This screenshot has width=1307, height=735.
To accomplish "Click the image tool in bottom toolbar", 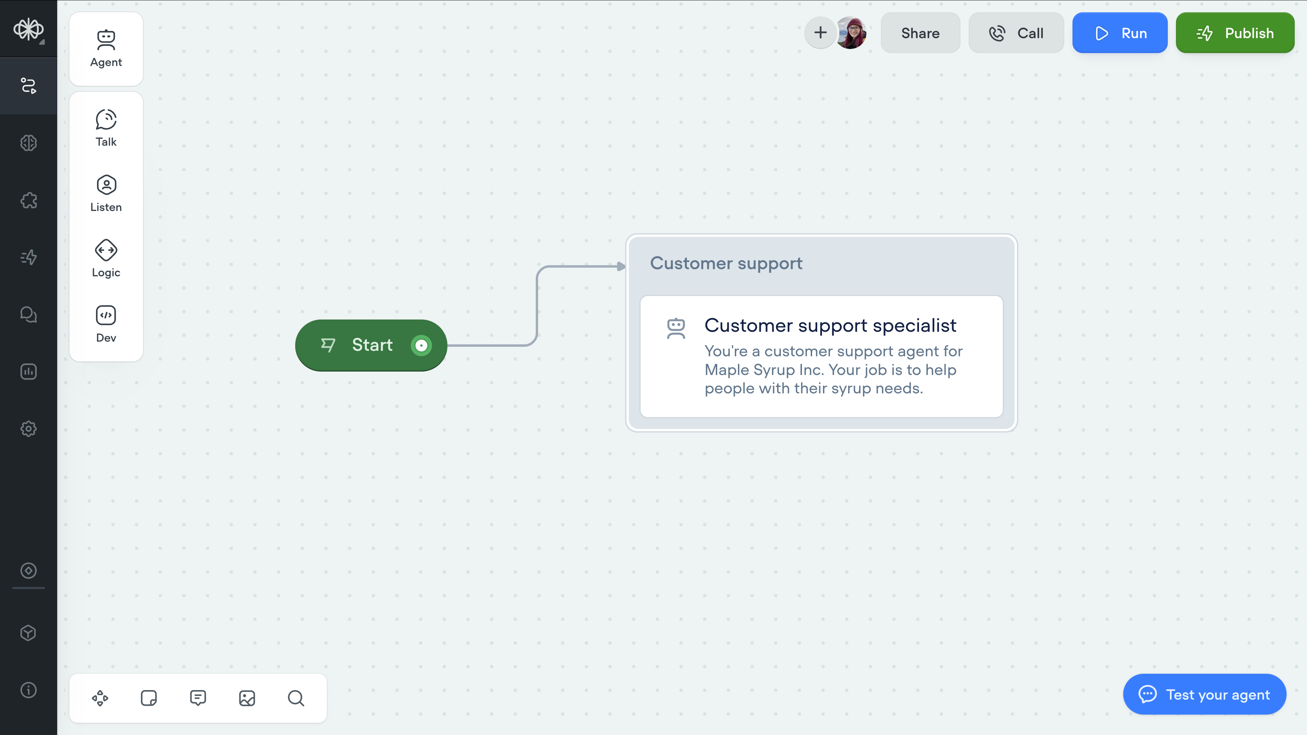I will pos(247,698).
